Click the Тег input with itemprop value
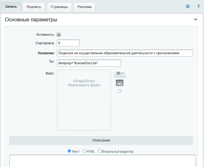 coord(89,63)
